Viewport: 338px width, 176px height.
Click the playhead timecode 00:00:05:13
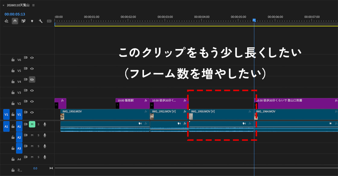15,14
